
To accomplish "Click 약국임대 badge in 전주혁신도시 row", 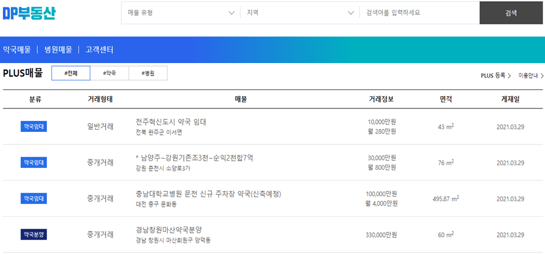I will point(34,127).
